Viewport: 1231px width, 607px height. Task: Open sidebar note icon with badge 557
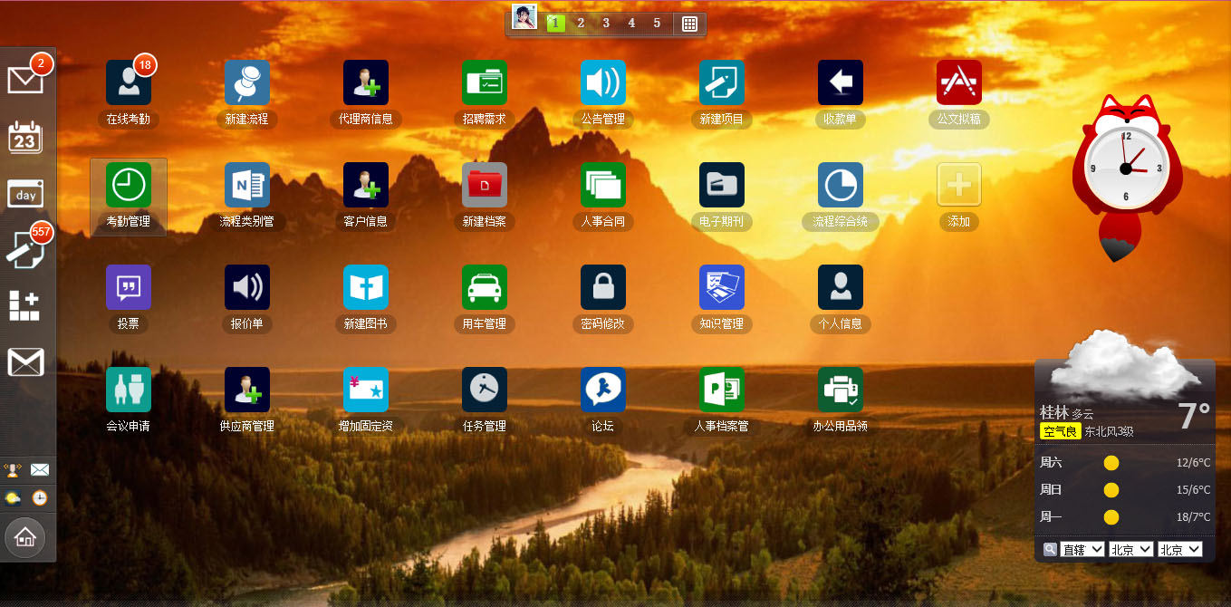click(25, 249)
